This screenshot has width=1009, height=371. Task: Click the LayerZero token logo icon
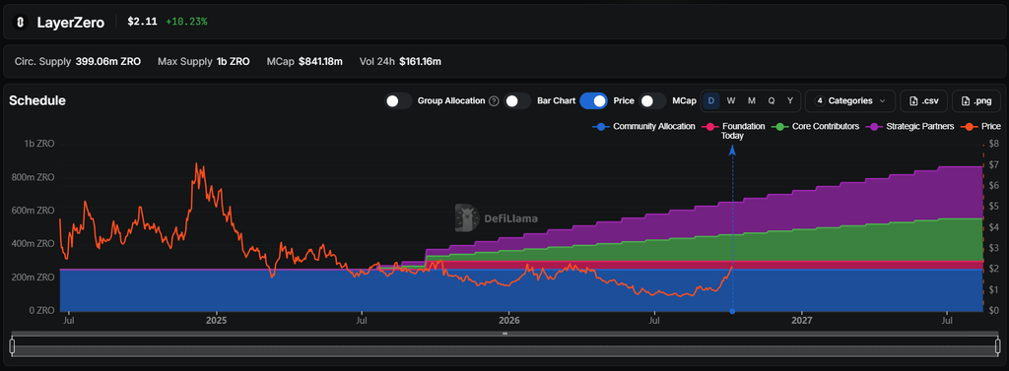pyautogui.click(x=20, y=22)
